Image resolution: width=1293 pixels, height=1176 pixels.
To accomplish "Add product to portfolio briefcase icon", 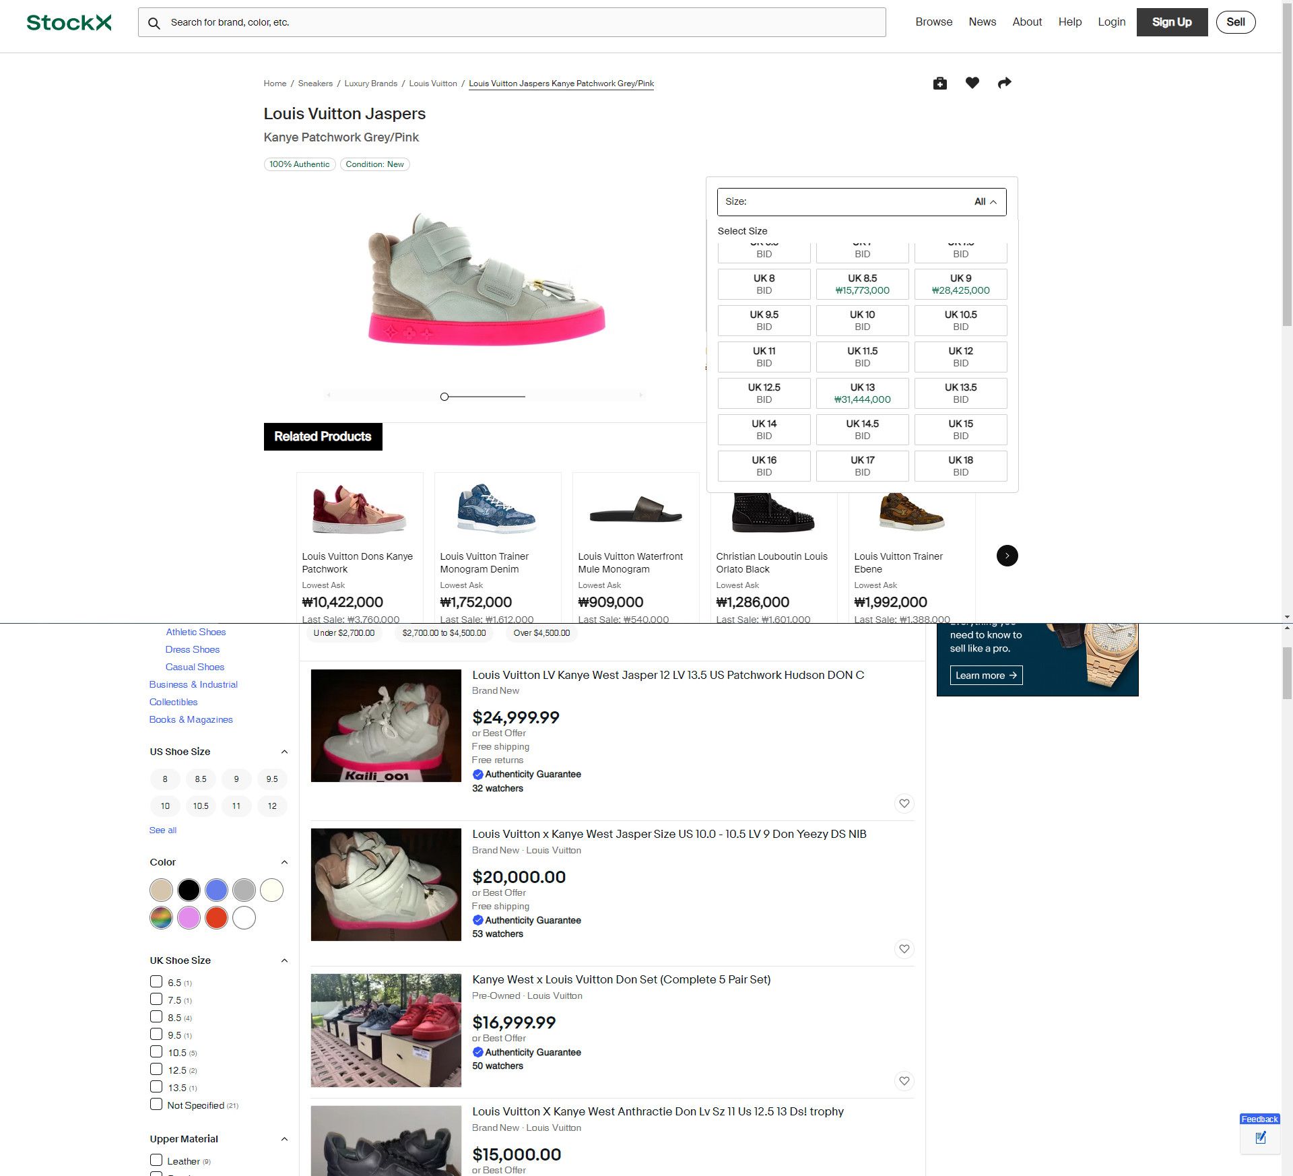I will point(940,83).
